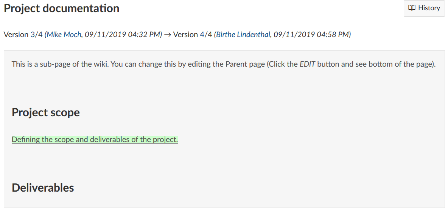Visit Birthe Lindenthal's profile link
448x217 pixels.
coord(243,35)
